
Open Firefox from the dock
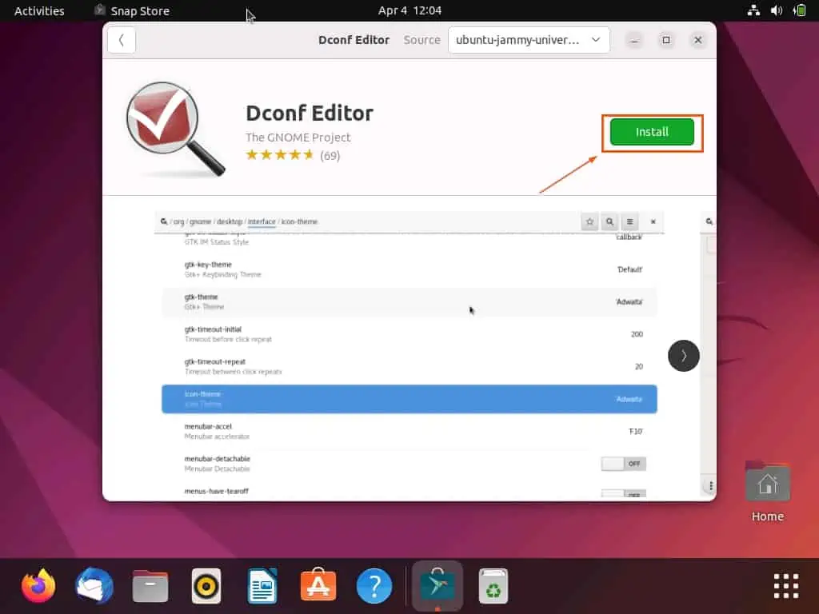(38, 585)
